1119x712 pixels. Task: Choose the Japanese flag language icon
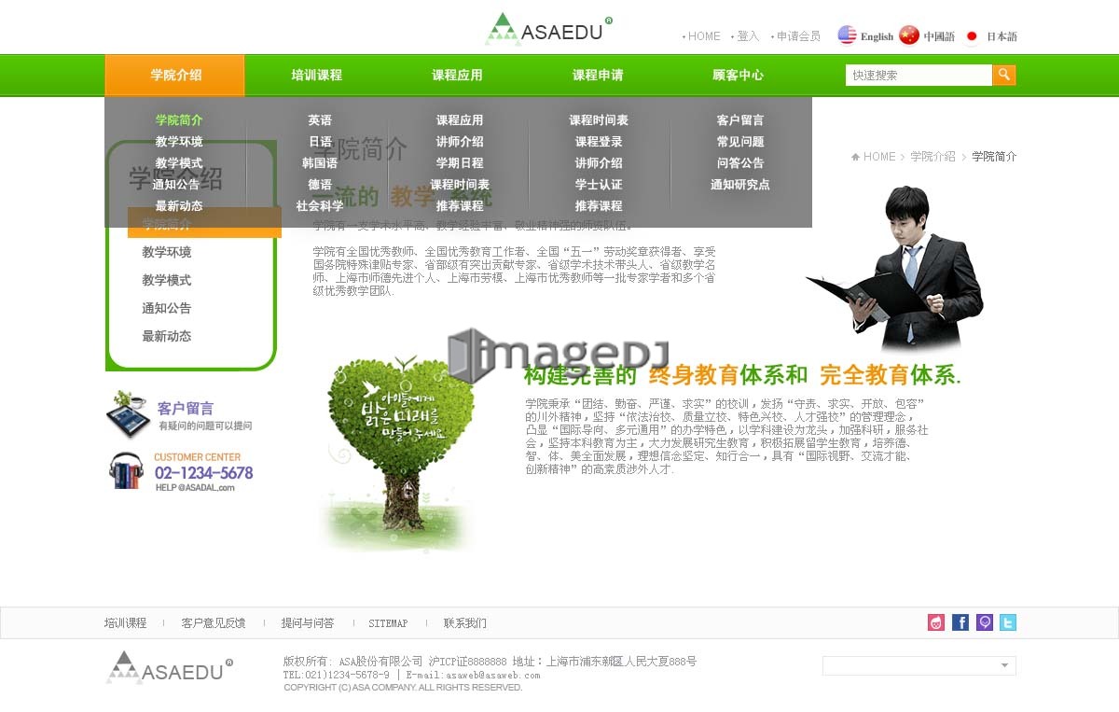point(972,36)
